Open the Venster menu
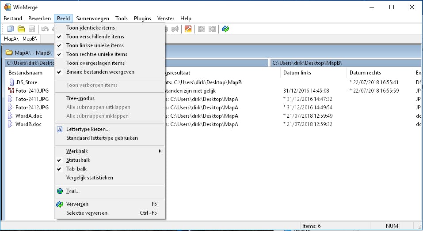The height and width of the screenshot is (231, 423). click(x=166, y=18)
